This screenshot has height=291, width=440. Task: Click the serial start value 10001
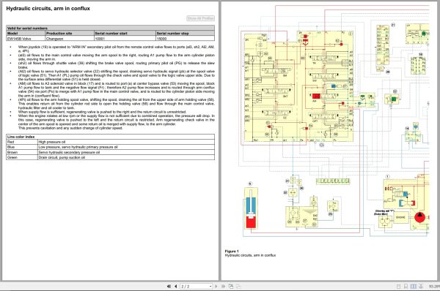point(125,39)
